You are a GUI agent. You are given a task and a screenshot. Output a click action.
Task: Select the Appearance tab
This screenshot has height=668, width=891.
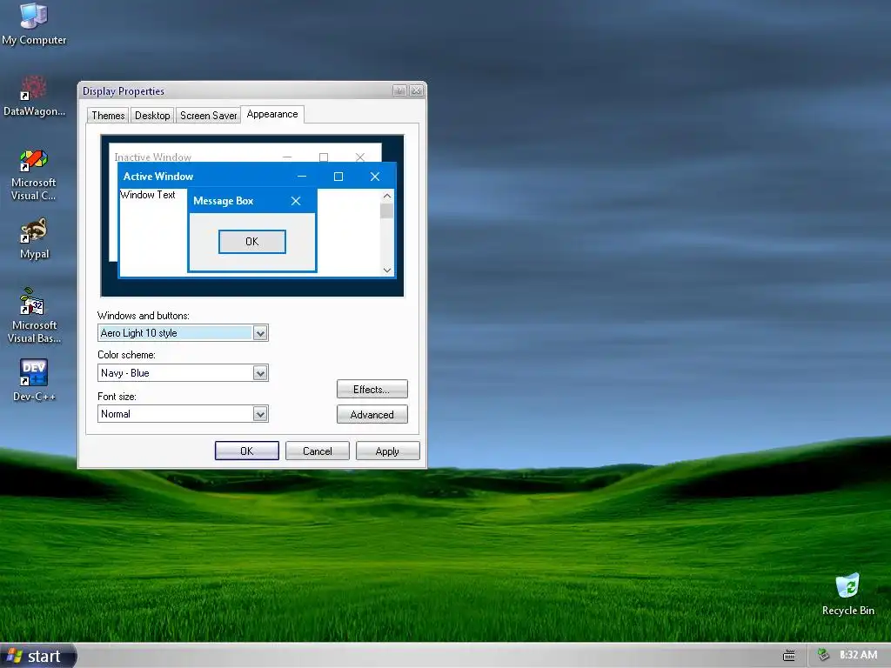click(x=272, y=114)
